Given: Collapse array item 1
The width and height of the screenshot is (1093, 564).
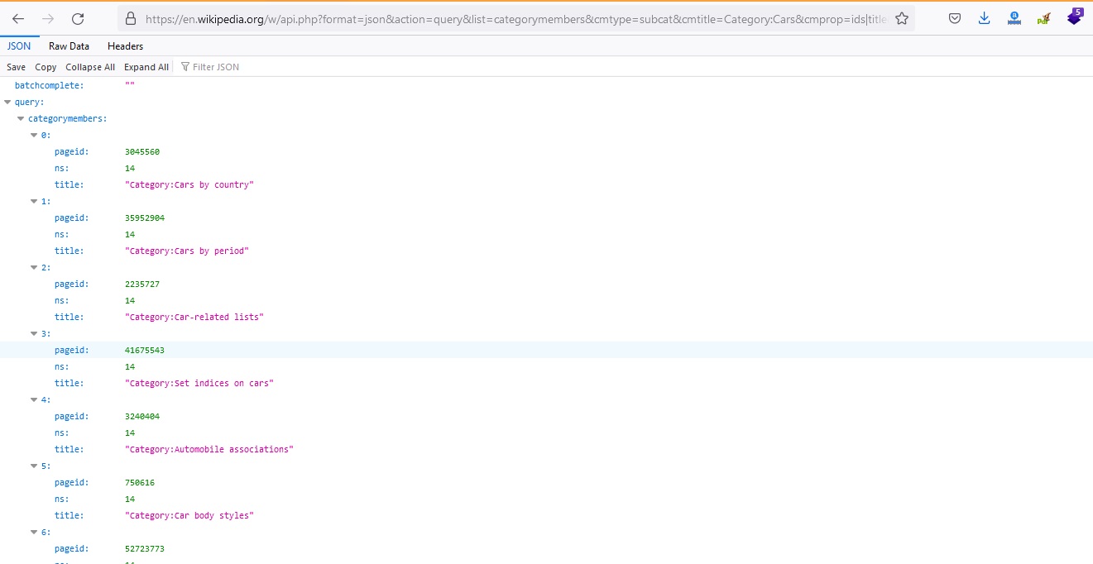Looking at the screenshot, I should (34, 202).
